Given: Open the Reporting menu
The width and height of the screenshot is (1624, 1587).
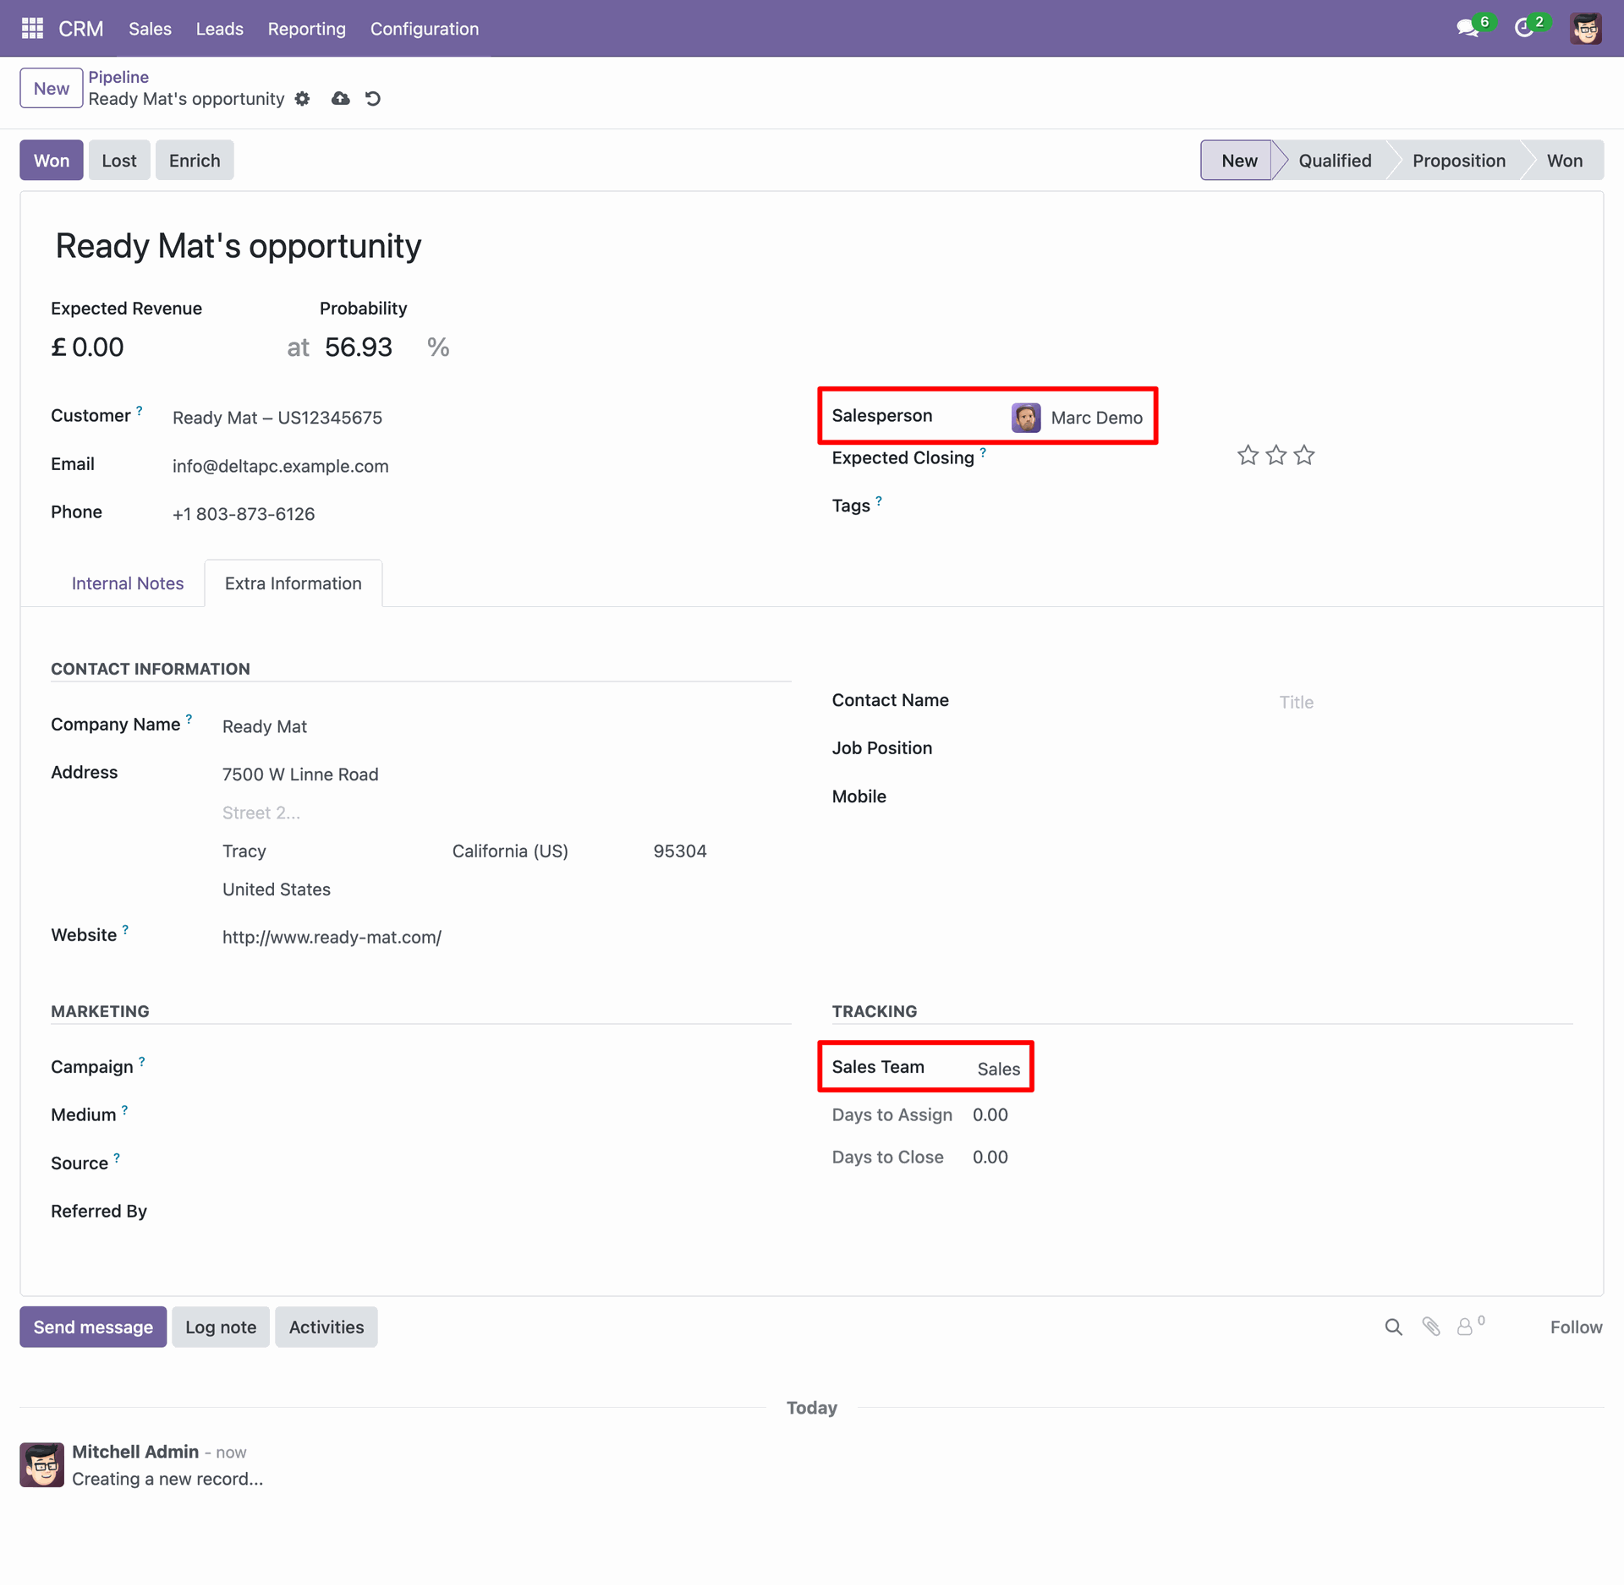Looking at the screenshot, I should click(307, 29).
